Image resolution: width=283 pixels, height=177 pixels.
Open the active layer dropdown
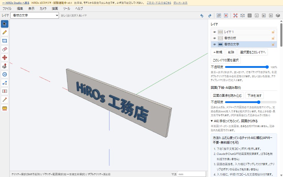point(35,16)
